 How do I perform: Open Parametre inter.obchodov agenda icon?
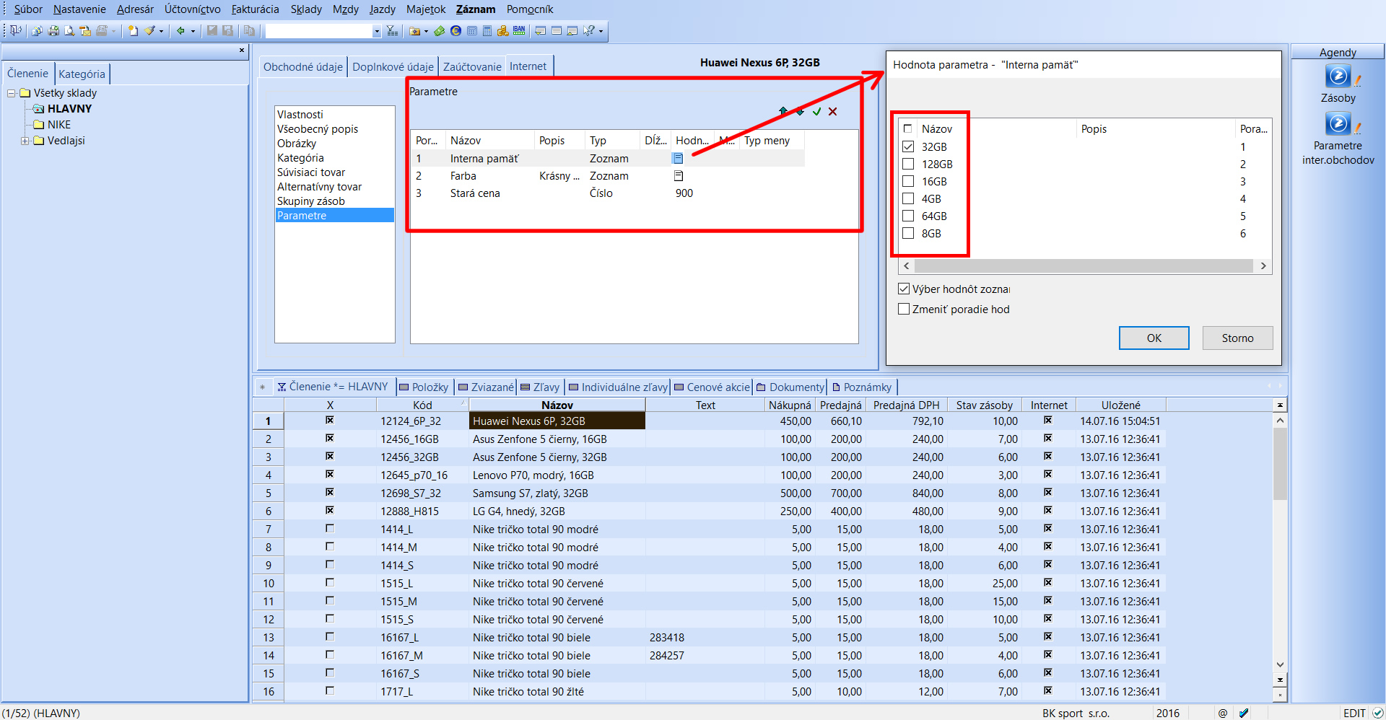click(1338, 124)
